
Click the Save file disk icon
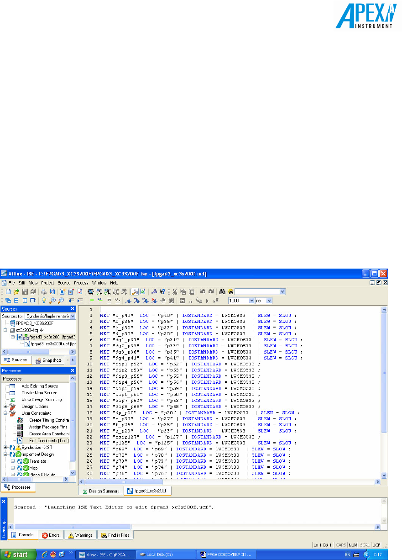24,291
